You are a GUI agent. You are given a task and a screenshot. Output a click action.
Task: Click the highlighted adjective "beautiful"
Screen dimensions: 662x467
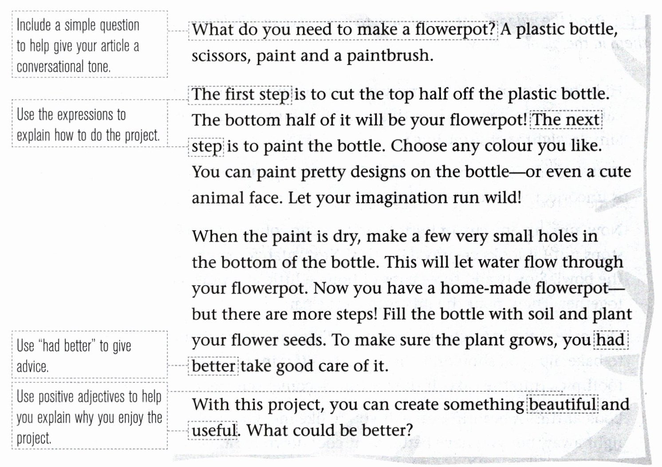coord(563,404)
